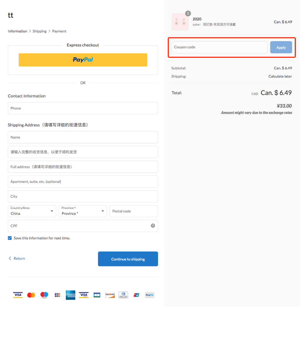The image size is (300, 342).
Task: Click the Mastercard payment icon
Action: [x=31, y=295]
